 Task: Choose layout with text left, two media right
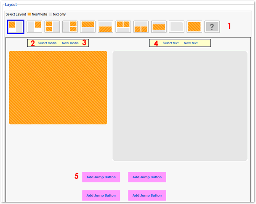point(70,27)
